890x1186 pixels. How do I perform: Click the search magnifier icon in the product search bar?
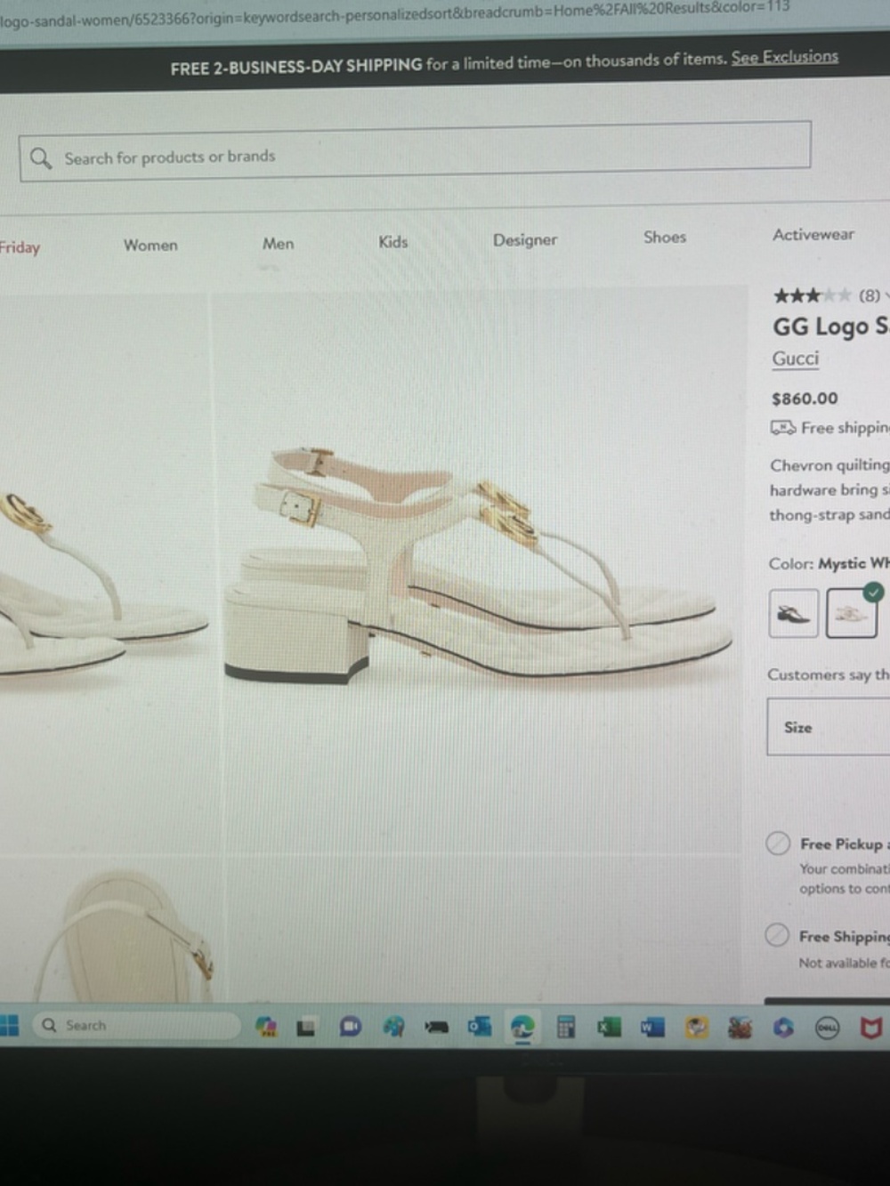tap(41, 158)
